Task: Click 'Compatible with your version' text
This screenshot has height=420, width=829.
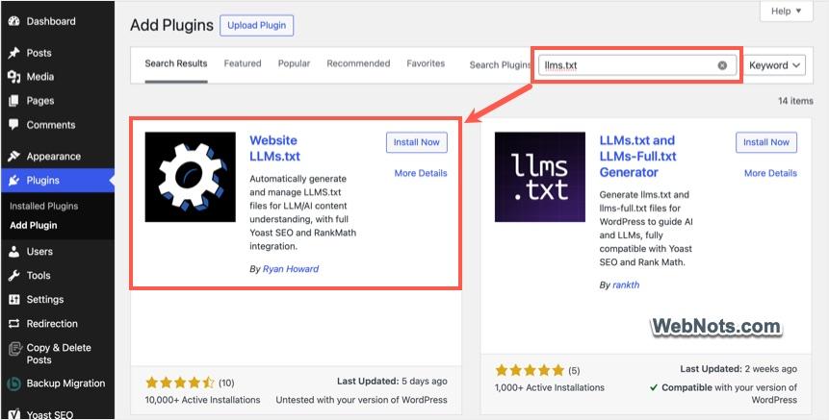Action: (x=724, y=394)
